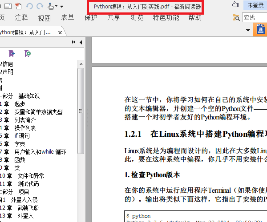Click the Redo arrow in the toolbar

(40, 6)
